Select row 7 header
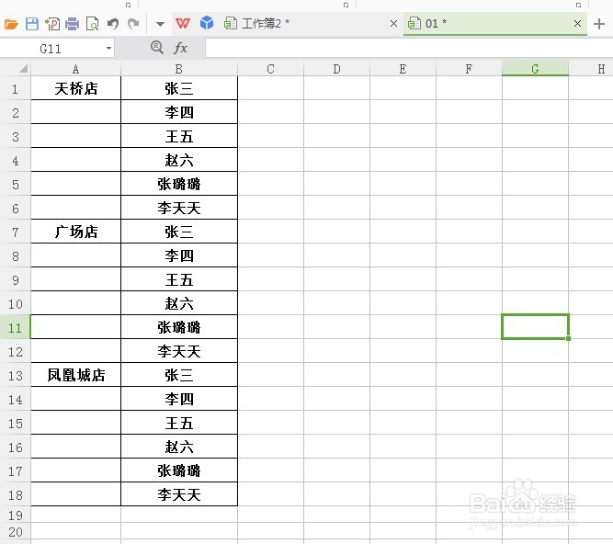Image resolution: width=613 pixels, height=544 pixels. tap(16, 232)
